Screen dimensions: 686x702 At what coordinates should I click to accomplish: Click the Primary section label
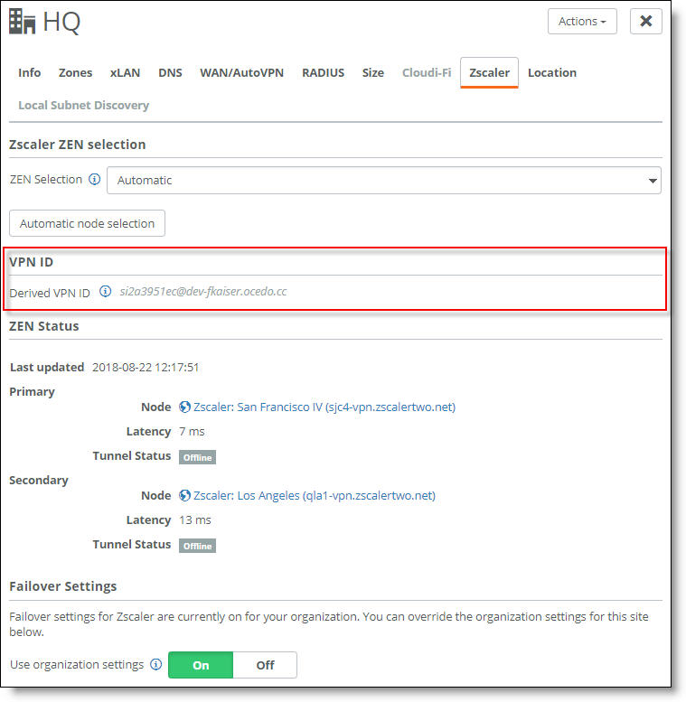pos(33,392)
